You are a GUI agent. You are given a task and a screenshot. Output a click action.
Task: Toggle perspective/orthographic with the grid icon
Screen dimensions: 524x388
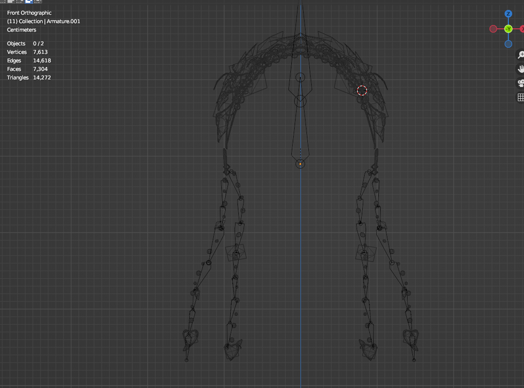pyautogui.click(x=521, y=97)
